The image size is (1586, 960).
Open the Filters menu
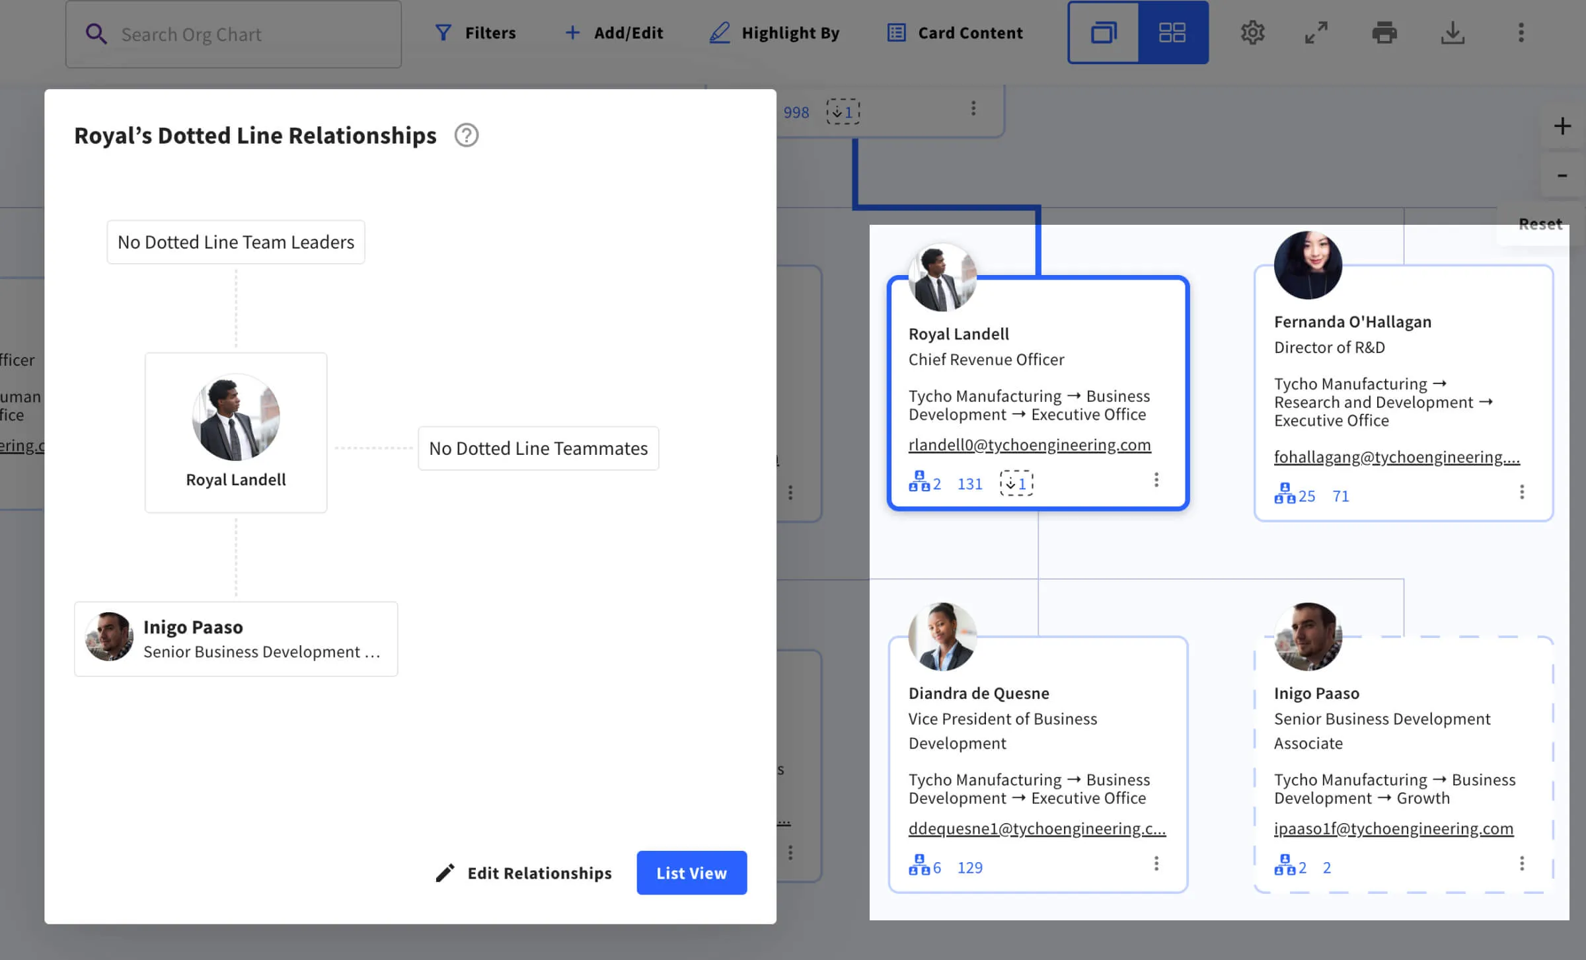(475, 32)
